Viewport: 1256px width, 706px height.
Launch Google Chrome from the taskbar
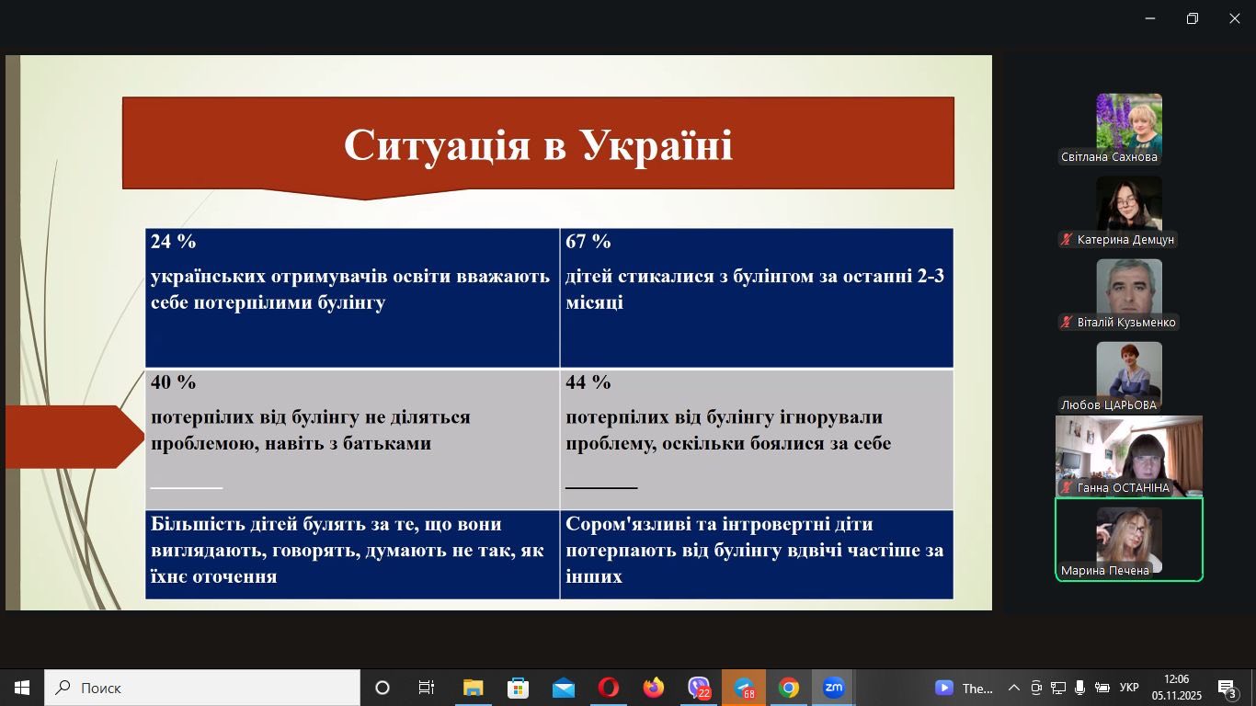[x=788, y=688]
